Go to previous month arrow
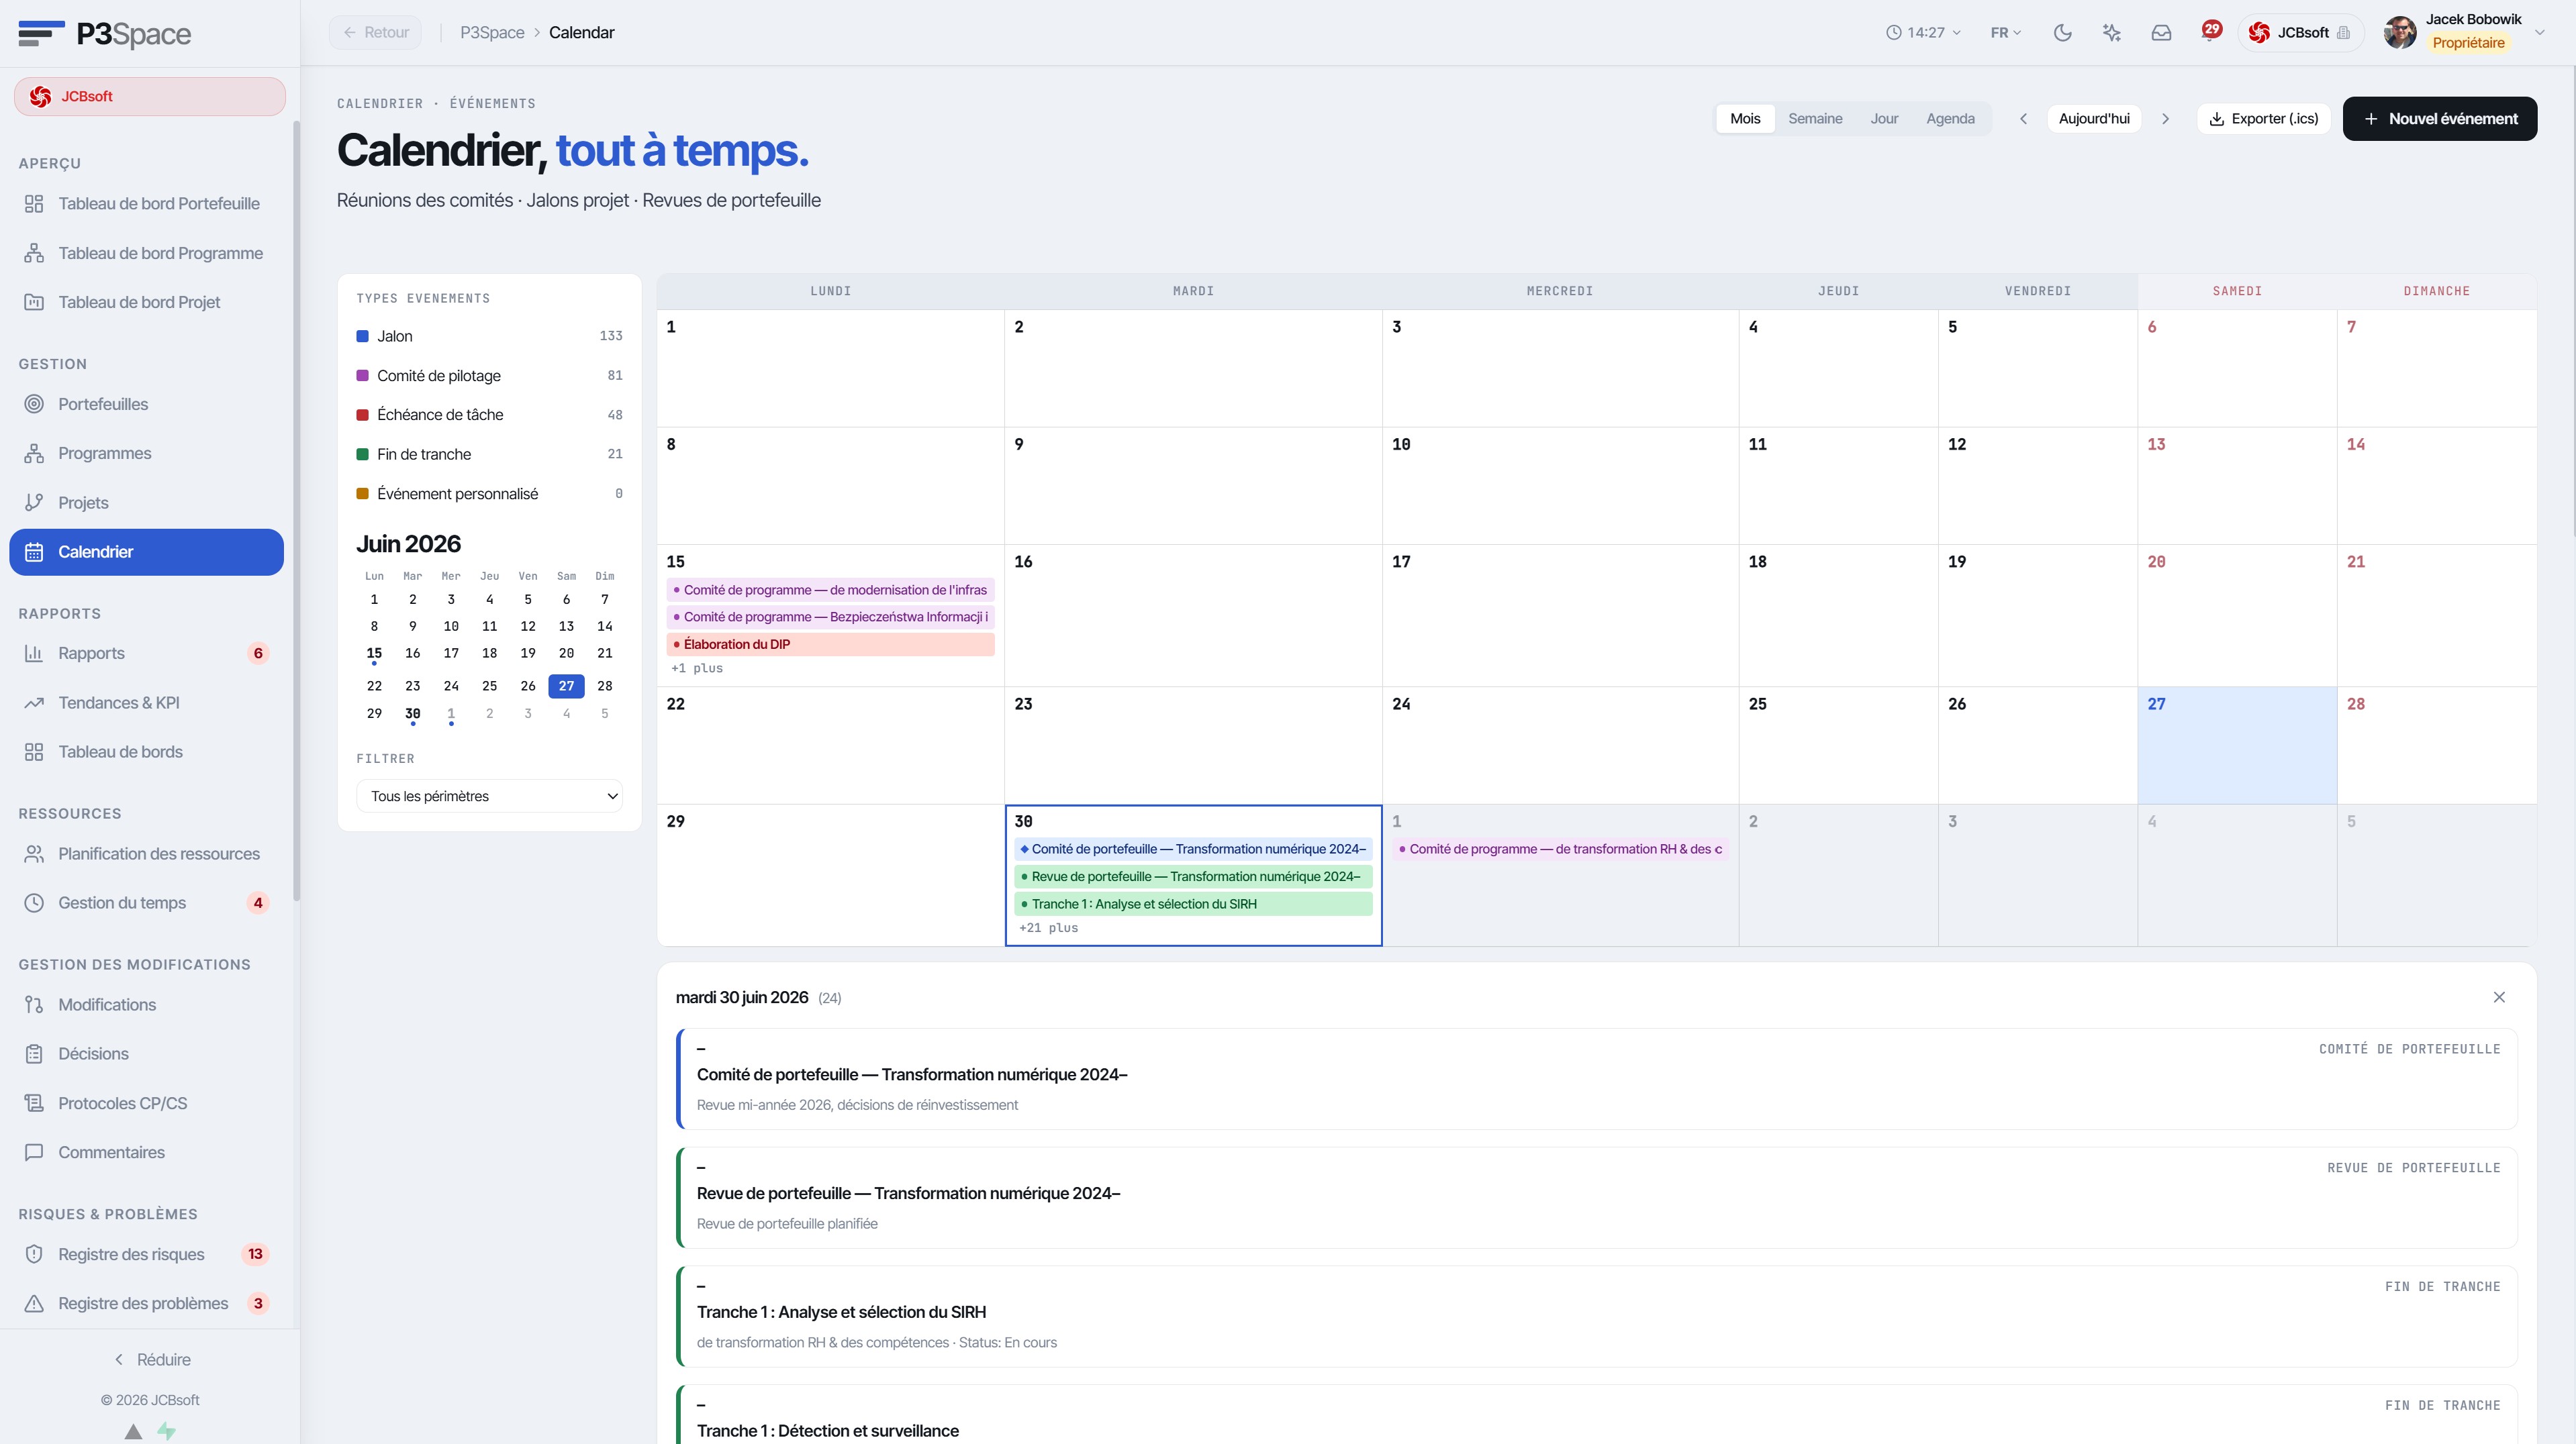Image resolution: width=2576 pixels, height=1444 pixels. [x=2022, y=119]
